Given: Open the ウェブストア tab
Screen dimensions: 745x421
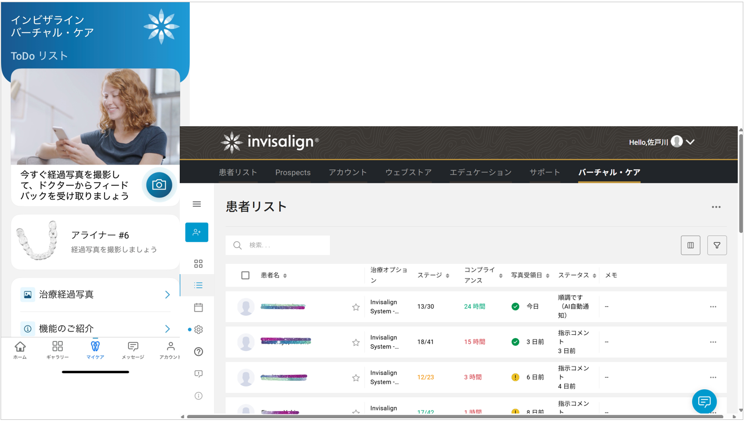Looking at the screenshot, I should 408,172.
